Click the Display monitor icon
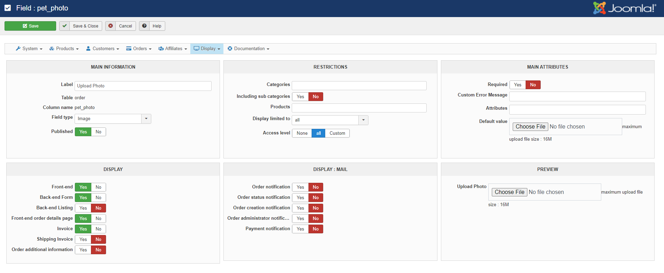664x273 pixels. coord(197,49)
